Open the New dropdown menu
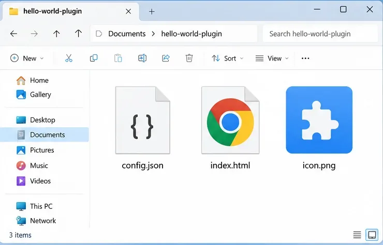 pyautogui.click(x=27, y=58)
